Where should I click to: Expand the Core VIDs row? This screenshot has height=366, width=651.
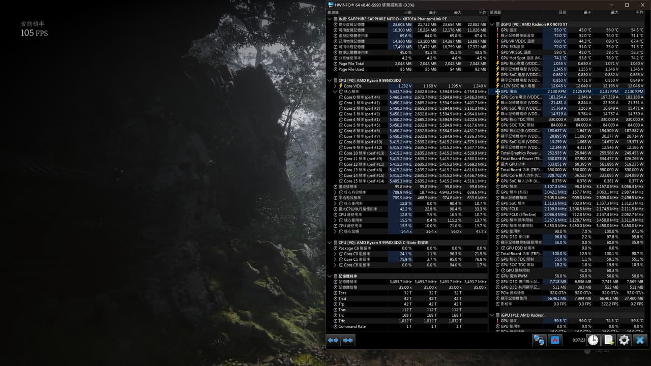coord(335,86)
